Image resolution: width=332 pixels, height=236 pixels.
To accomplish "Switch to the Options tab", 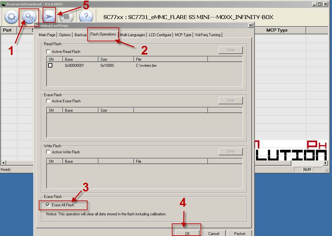I will tap(65, 35).
